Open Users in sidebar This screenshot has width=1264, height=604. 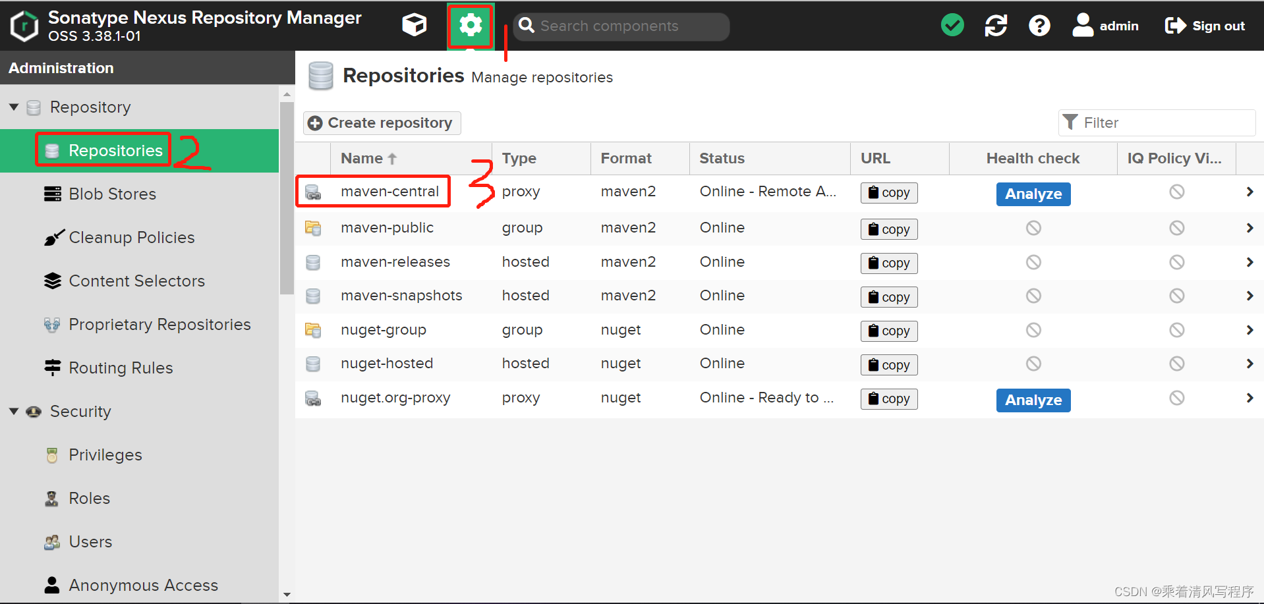[139, 542]
